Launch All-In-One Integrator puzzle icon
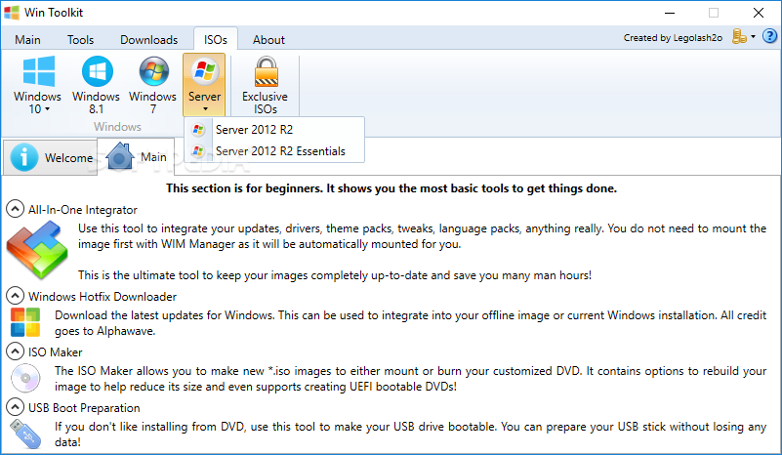 coord(37,251)
